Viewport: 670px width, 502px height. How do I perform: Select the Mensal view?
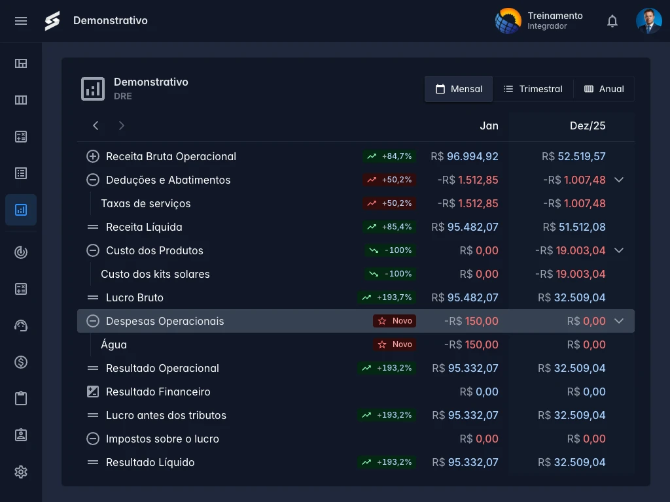point(459,89)
